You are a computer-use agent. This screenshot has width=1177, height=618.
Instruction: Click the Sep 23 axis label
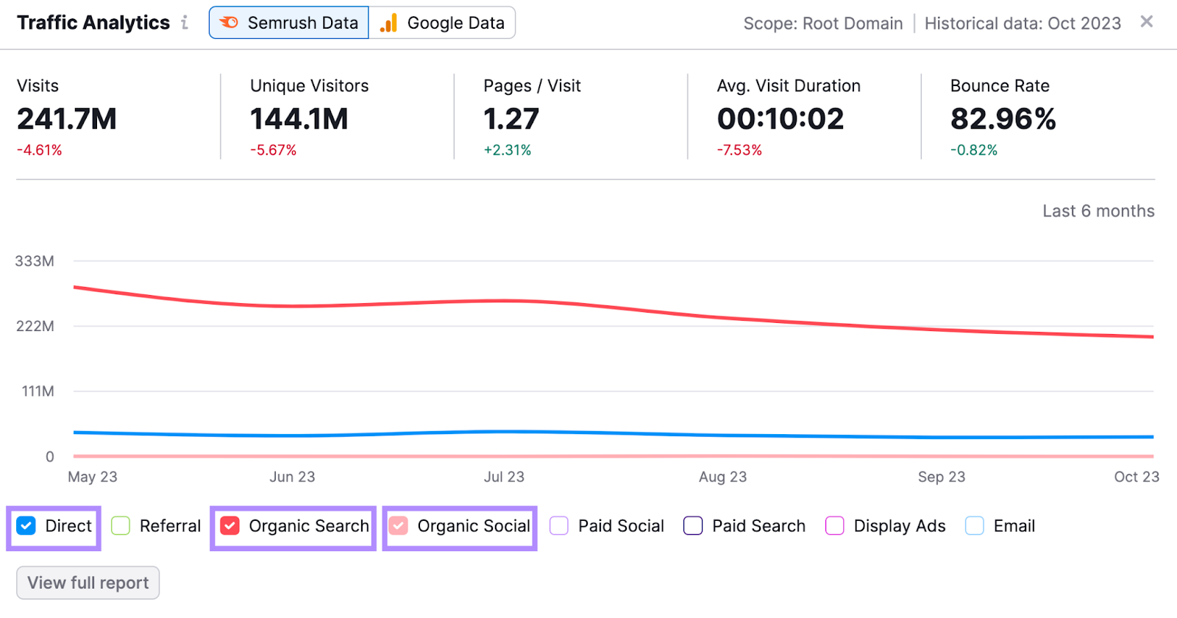pos(942,477)
